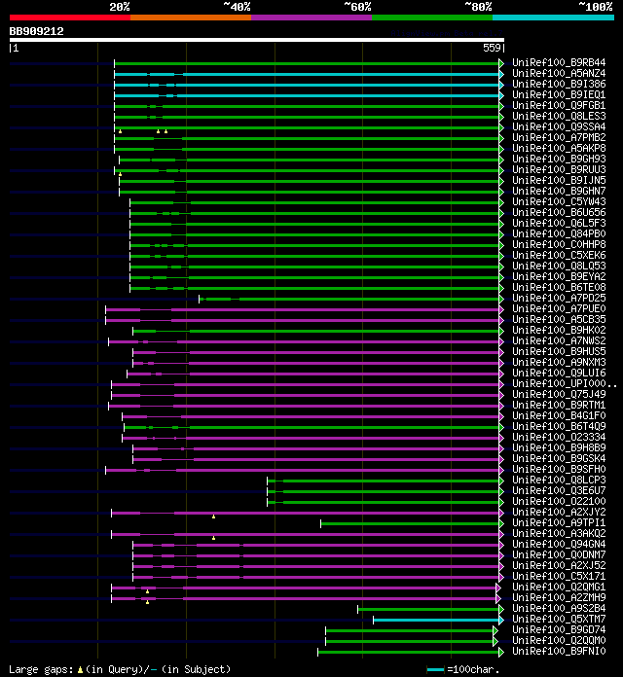Select the UniRef100_C5X171 entry
The height and width of the screenshot is (677, 623).
pyautogui.click(x=559, y=577)
